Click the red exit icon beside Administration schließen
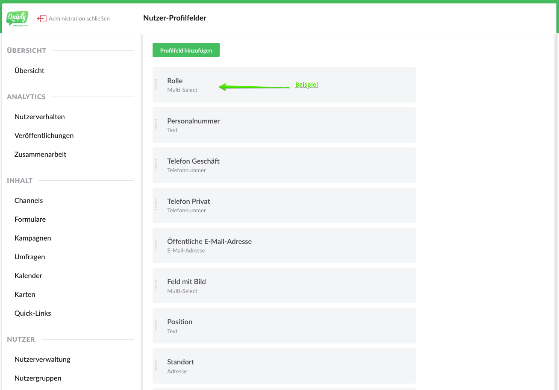 click(42, 19)
